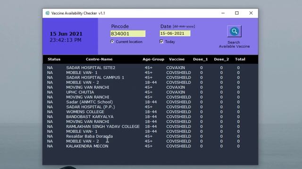This screenshot has width=302, height=169.
Task: Click the Dose_2 value for SADAR HOSPITAL (P.P.)
Action: click(221, 107)
